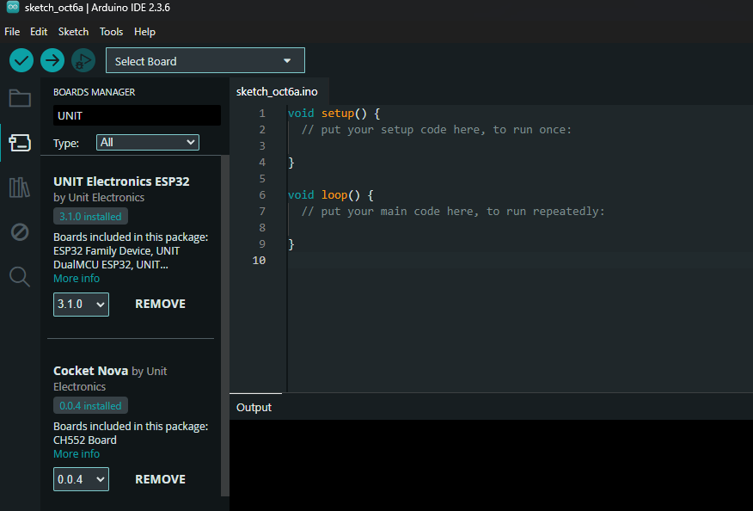Open More info for UNIT Electronics ESP32
Viewport: 753px width, 511px height.
(77, 279)
